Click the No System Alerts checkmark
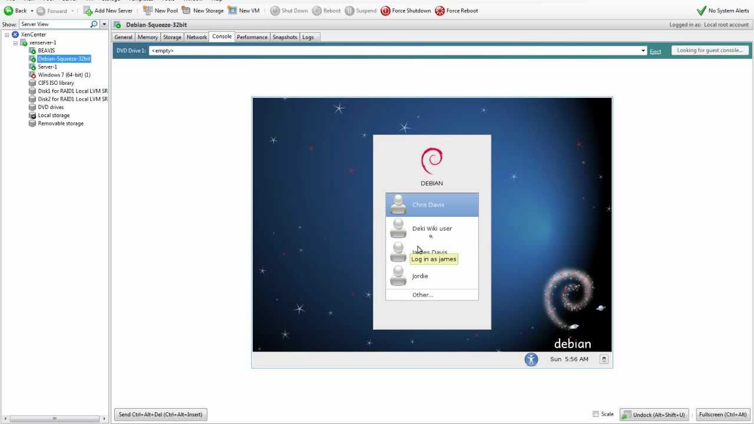Screen dimensions: 754x424 pyautogui.click(x=701, y=11)
